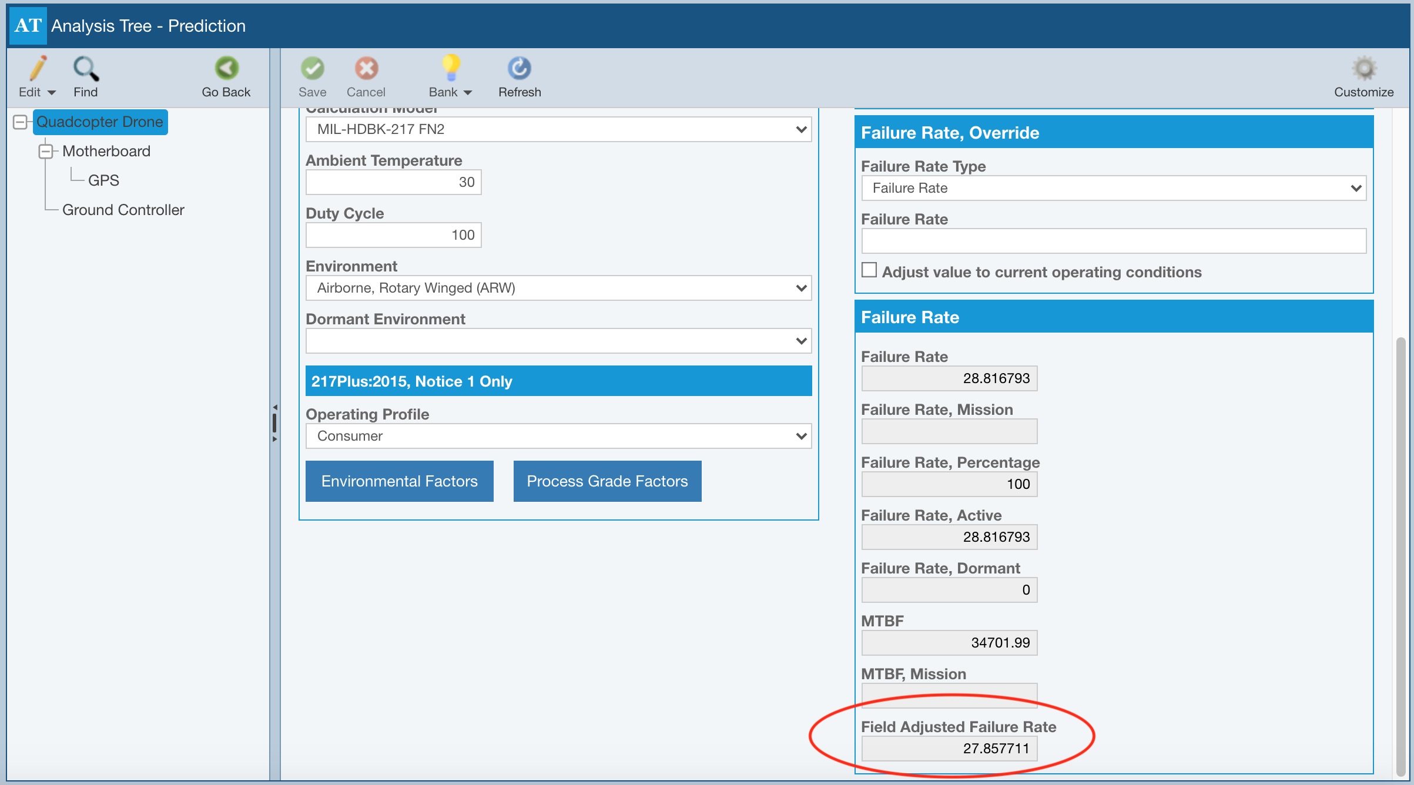
Task: Click the Refresh icon
Action: pos(519,69)
